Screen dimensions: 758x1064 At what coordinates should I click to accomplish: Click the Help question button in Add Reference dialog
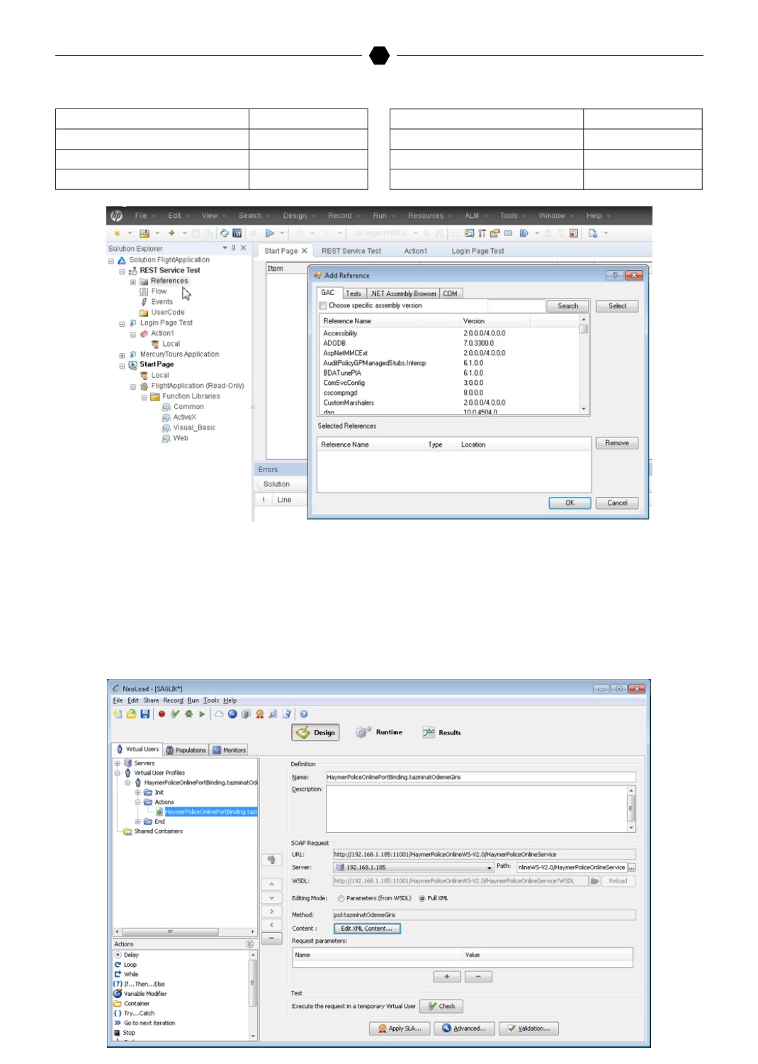[x=615, y=275]
